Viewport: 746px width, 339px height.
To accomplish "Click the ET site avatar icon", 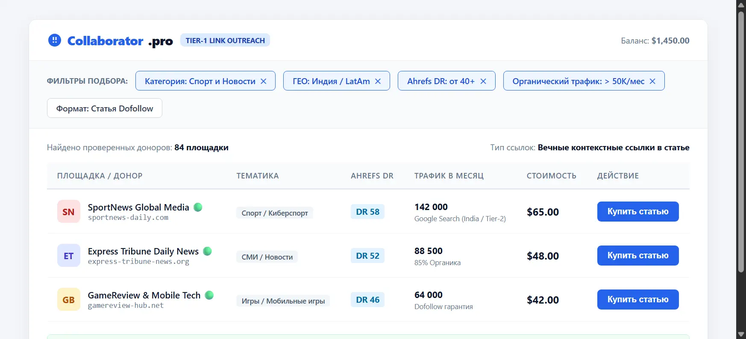I will point(68,256).
